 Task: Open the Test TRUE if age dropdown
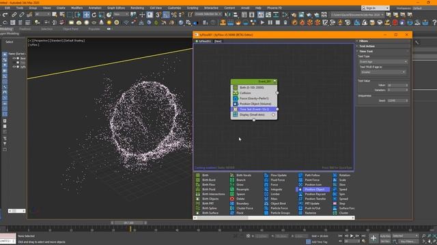[382, 72]
